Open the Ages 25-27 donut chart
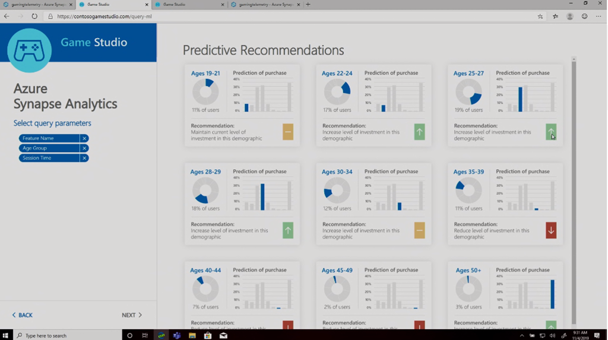 pyautogui.click(x=468, y=92)
